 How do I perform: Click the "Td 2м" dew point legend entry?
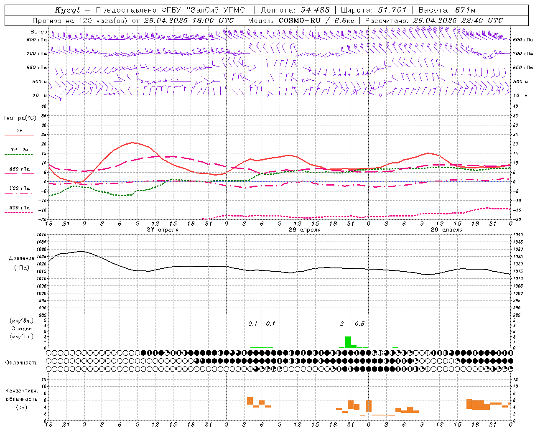(x=19, y=150)
